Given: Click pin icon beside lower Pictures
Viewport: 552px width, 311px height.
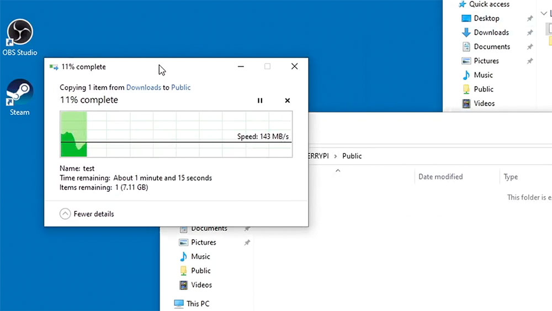Looking at the screenshot, I should [x=247, y=243].
